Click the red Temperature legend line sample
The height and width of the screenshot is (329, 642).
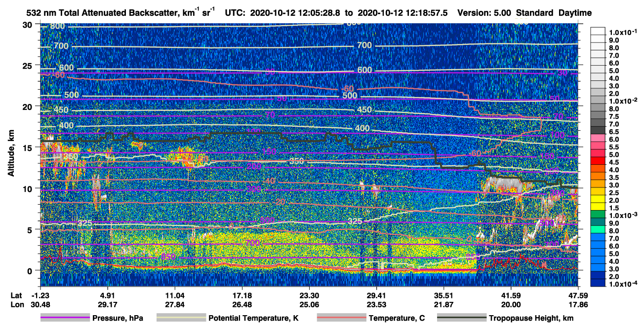[341, 318]
